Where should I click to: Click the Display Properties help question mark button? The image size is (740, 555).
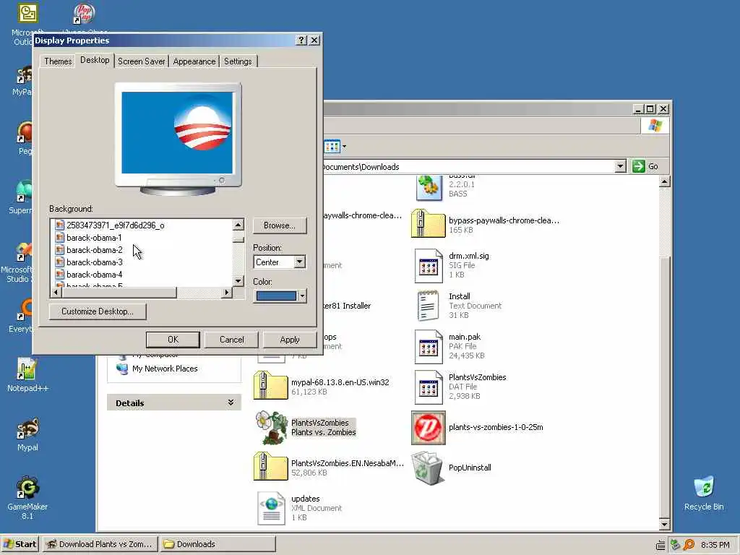point(301,40)
